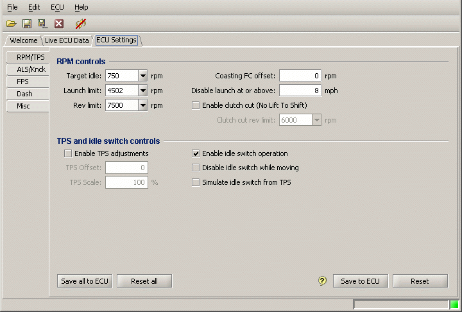Image resolution: width=462 pixels, height=312 pixels.
Task: Click the Save floppy disk icon
Action: pos(27,24)
